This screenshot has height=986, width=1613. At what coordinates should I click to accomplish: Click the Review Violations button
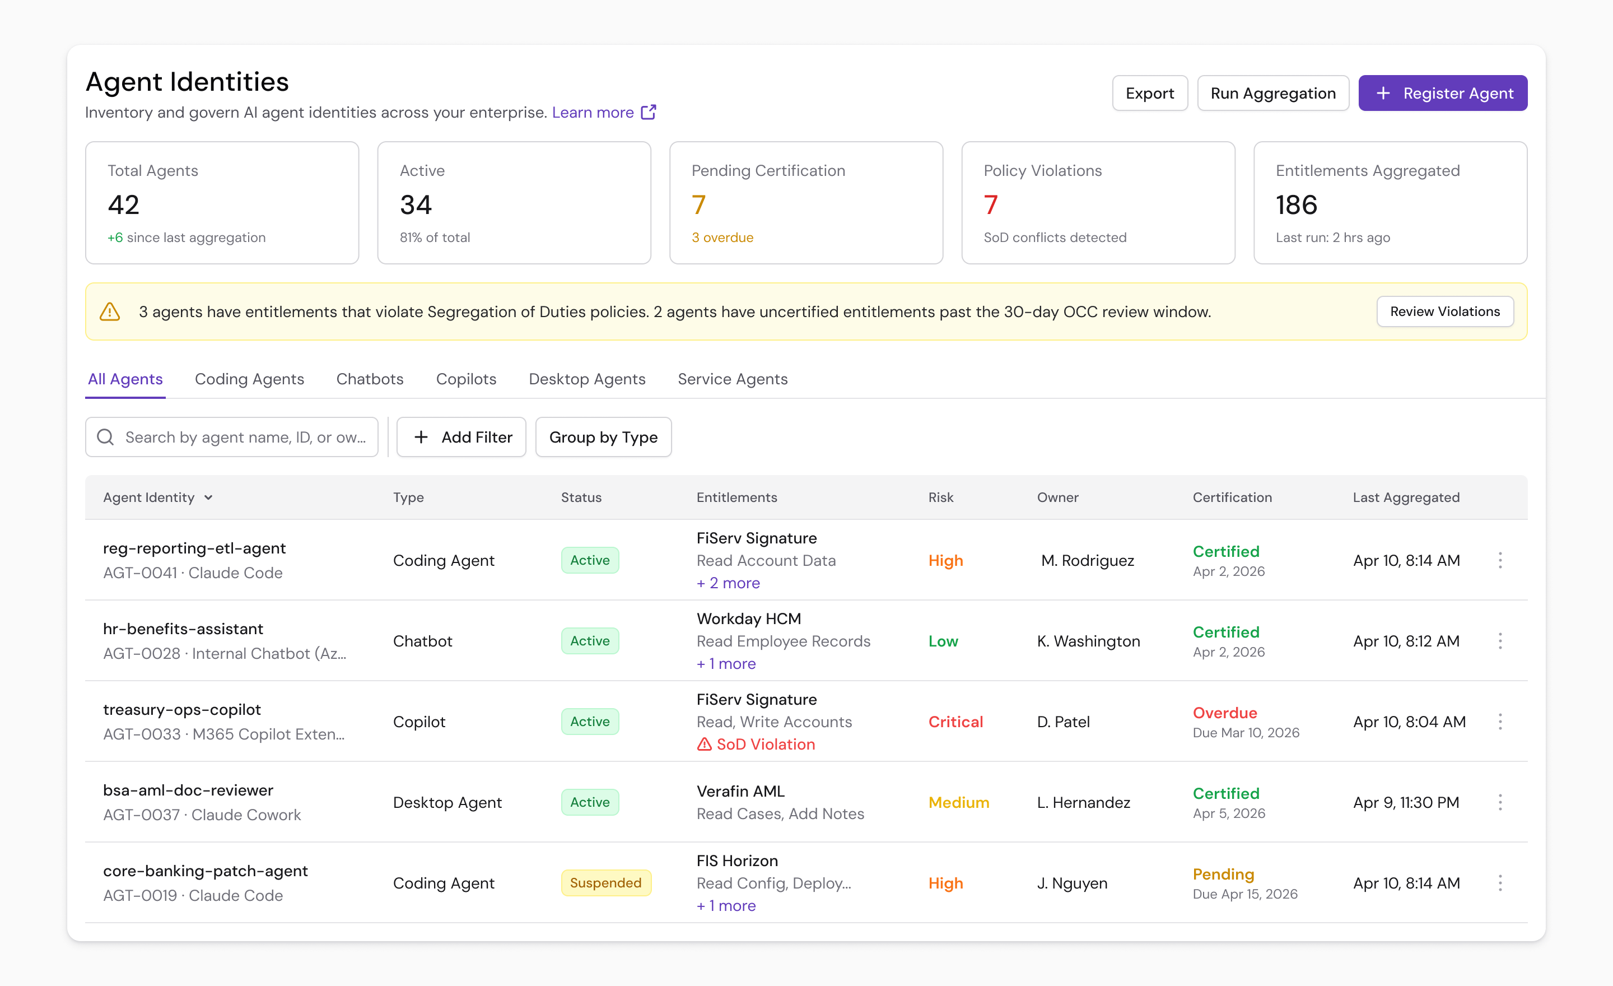point(1444,311)
